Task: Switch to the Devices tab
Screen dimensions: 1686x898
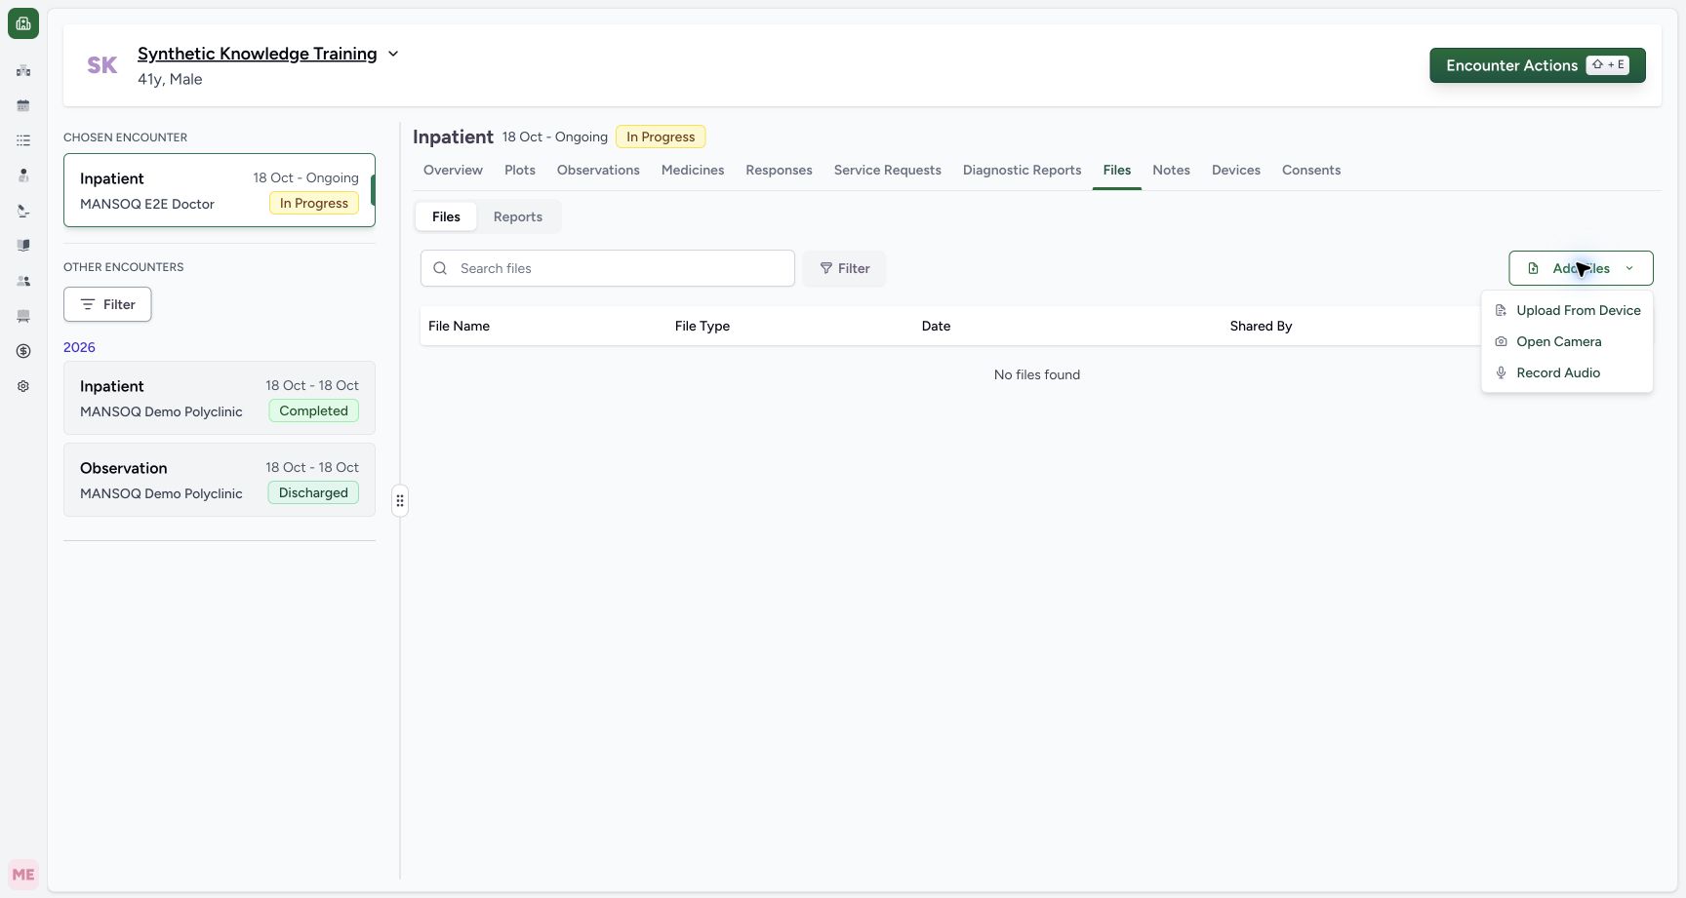Action: (x=1236, y=170)
